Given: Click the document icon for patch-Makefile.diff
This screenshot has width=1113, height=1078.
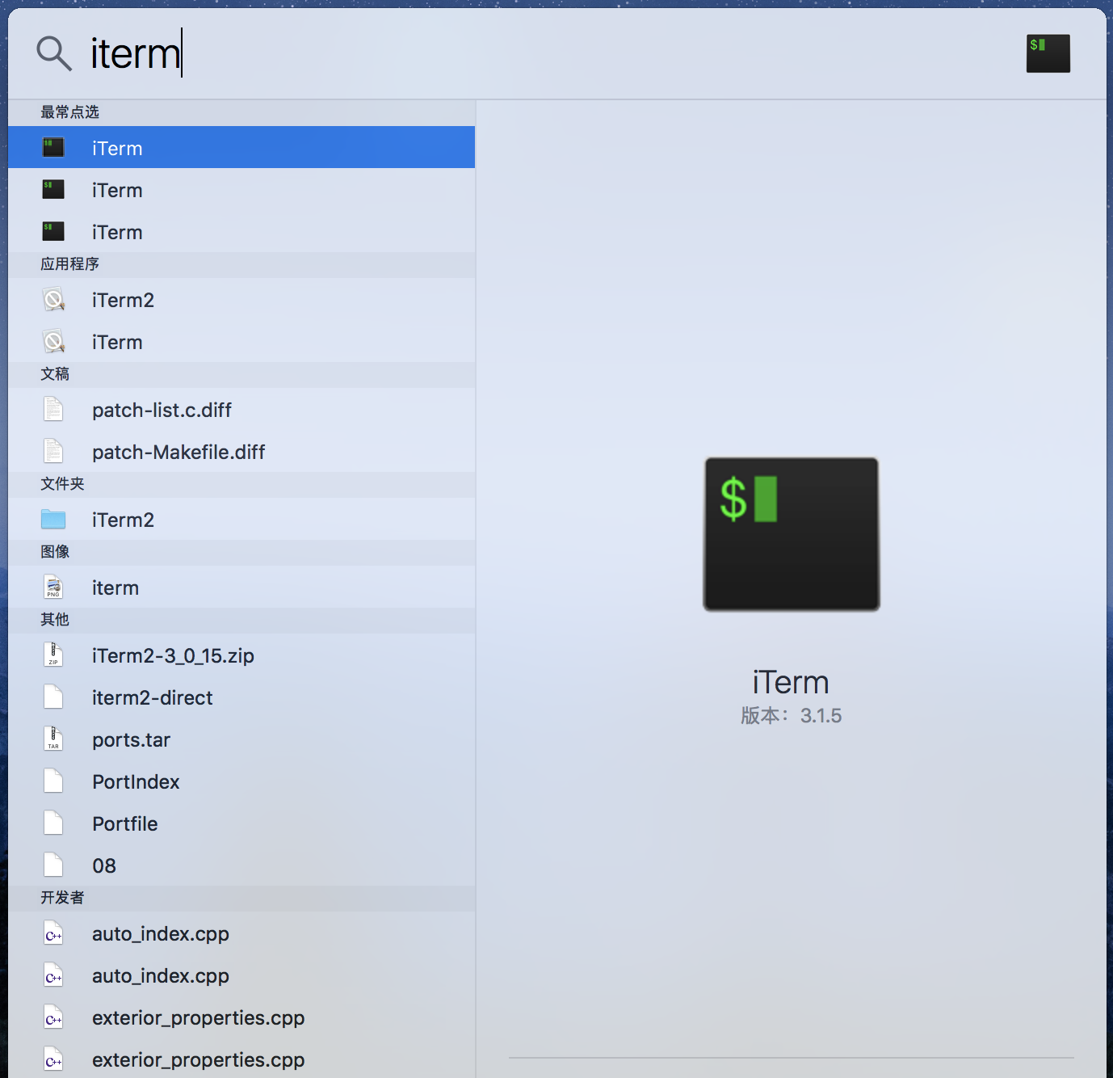Looking at the screenshot, I should (53, 452).
